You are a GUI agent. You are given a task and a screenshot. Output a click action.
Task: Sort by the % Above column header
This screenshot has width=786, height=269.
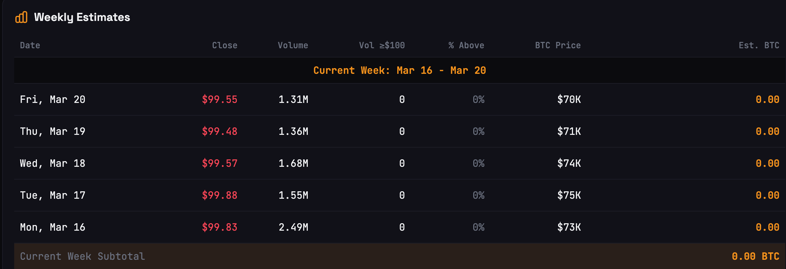tap(466, 45)
